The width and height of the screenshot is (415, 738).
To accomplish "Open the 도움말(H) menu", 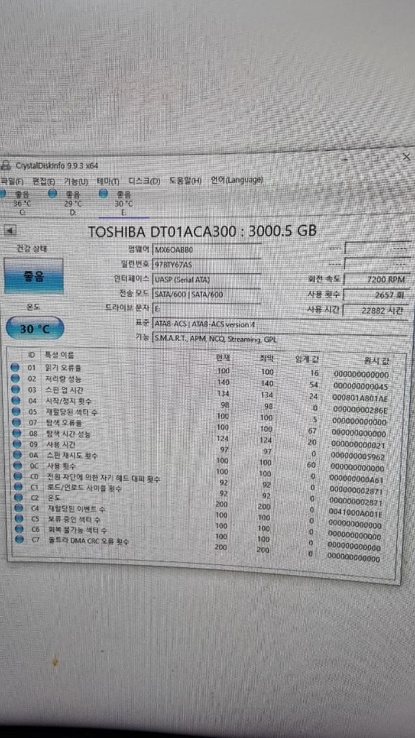I will (185, 180).
